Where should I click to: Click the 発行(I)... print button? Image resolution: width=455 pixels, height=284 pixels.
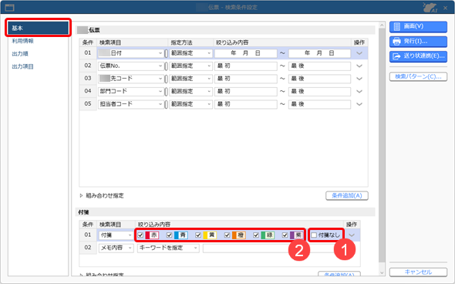[418, 41]
